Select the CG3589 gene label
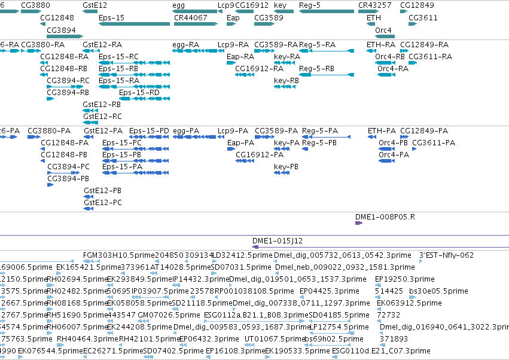The height and width of the screenshot is (360, 509). click(x=269, y=17)
